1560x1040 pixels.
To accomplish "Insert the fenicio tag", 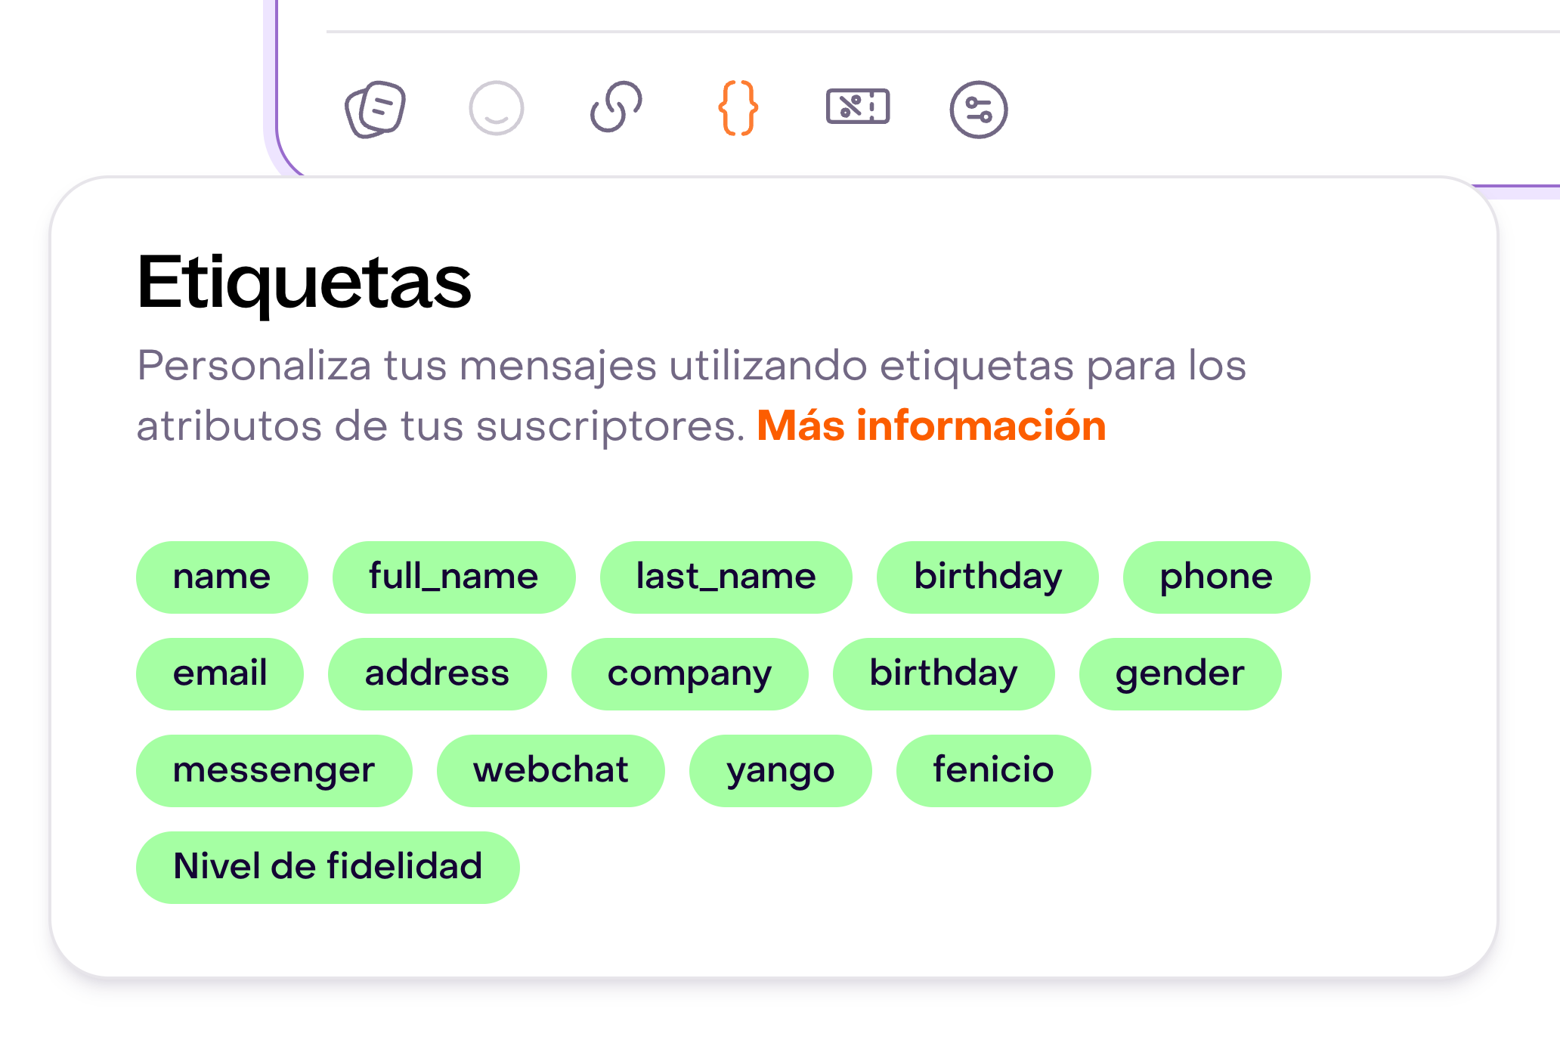I will (x=994, y=771).
